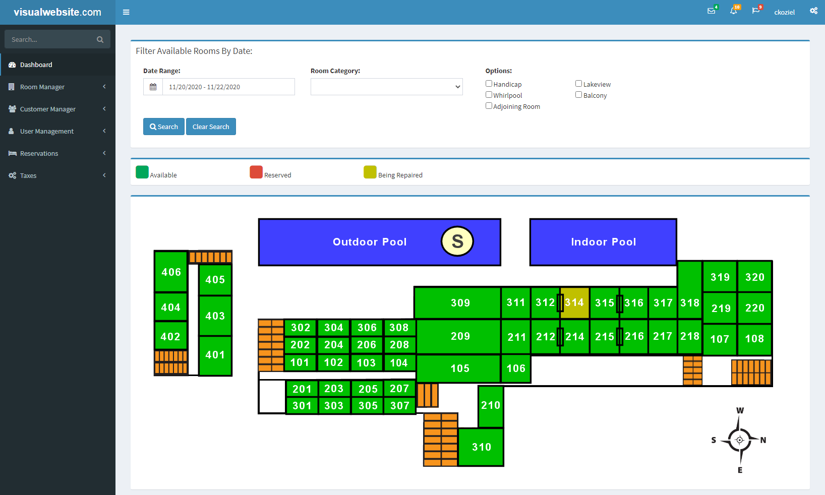Click the yellow S marker on Outdoor Pool
825x495 pixels.
[x=457, y=241]
